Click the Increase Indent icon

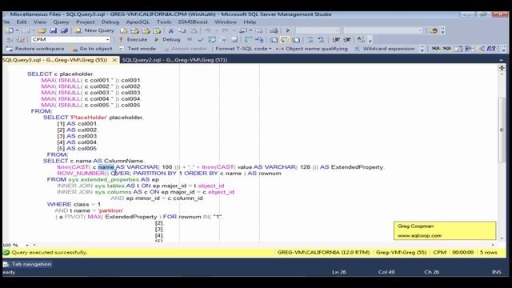click(347, 40)
